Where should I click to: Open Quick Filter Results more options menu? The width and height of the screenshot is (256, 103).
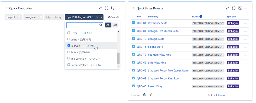[246, 8]
